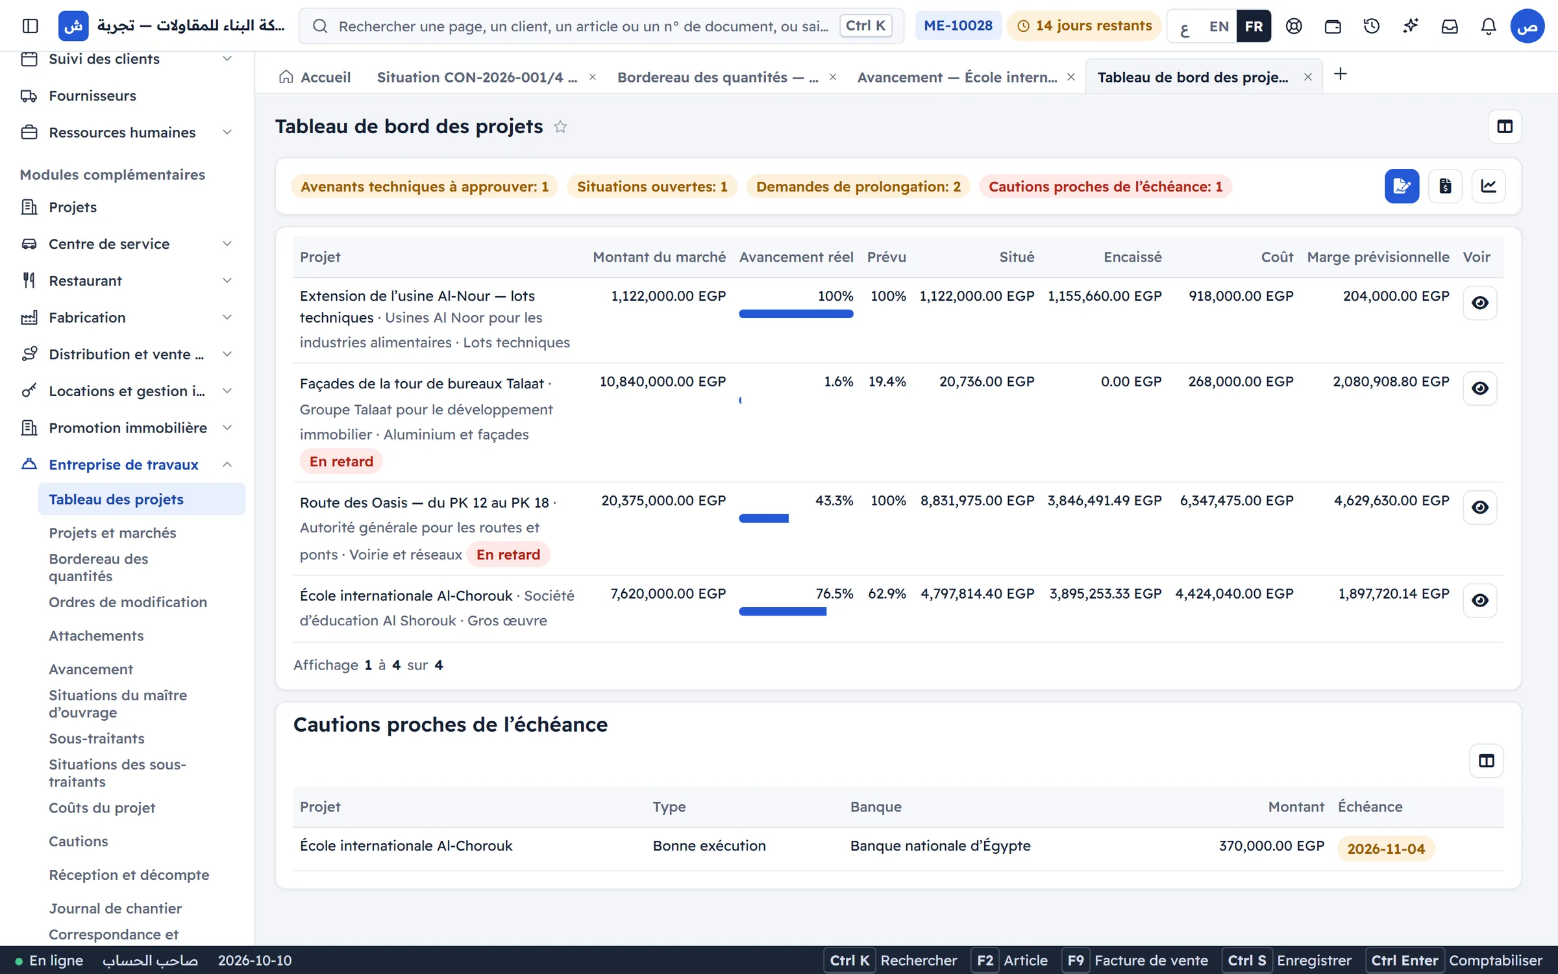View the Extension de l'usine Al-Nour project

[1479, 303]
